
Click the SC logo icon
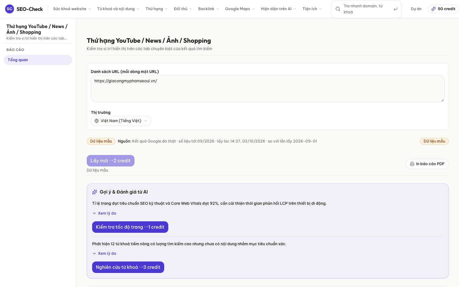coord(10,9)
